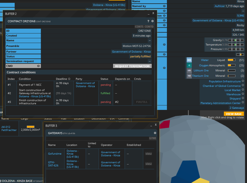Click info icon next to CMD label
This screenshot has height=183, width=247.
38,66
